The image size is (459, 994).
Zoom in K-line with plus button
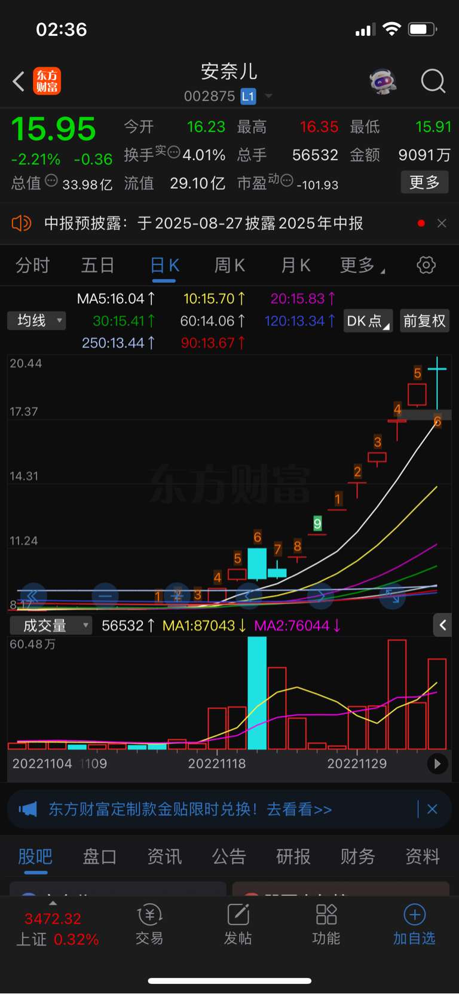[177, 596]
